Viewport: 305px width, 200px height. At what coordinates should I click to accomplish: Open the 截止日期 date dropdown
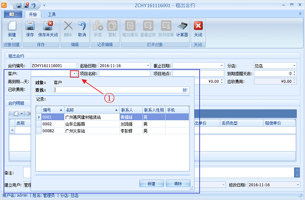point(221,65)
